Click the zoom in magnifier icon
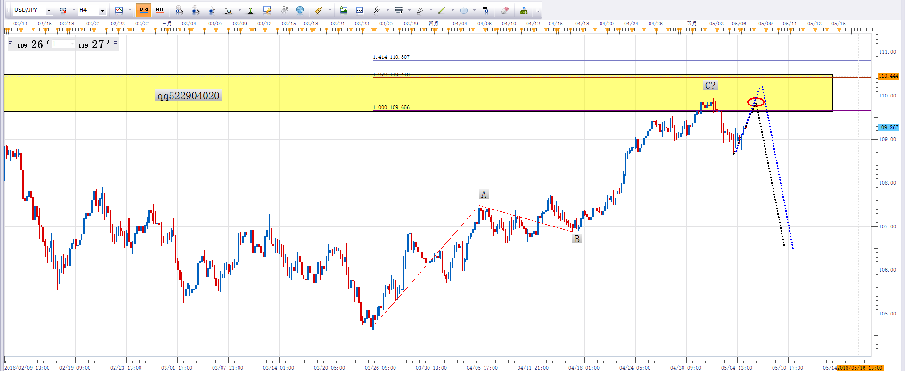 179,10
